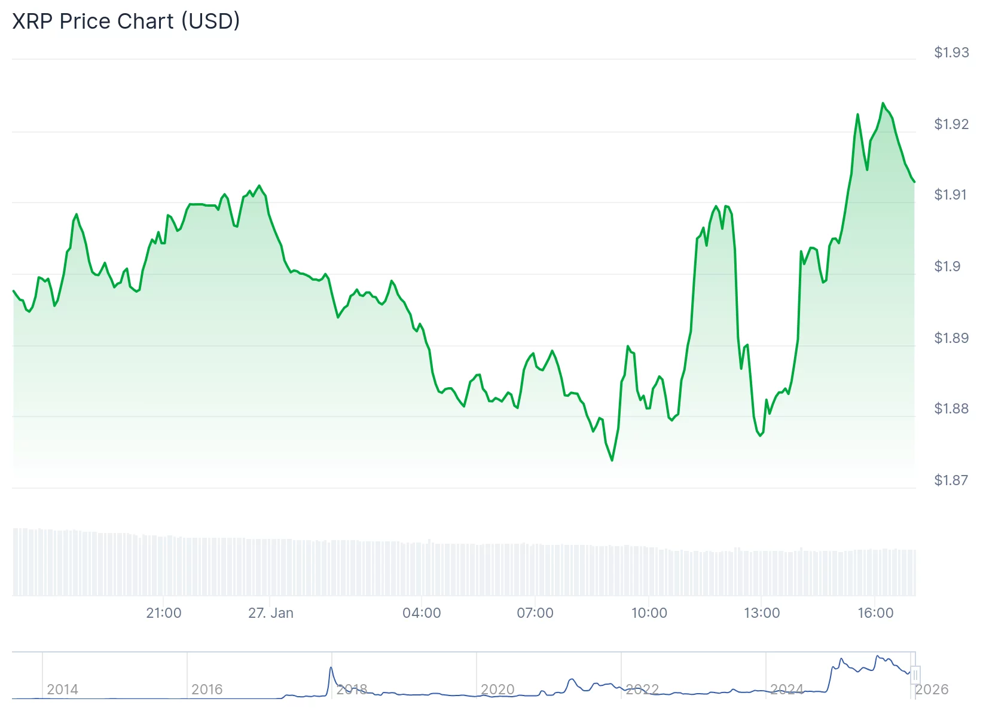Click the 04:00 x-axis time label
Image resolution: width=983 pixels, height=717 pixels.
(422, 613)
